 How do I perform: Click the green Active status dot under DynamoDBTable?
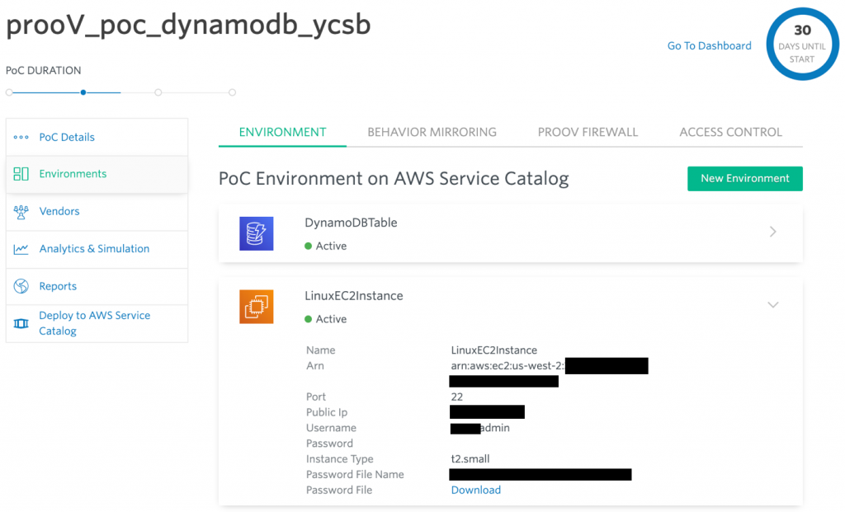(x=309, y=246)
